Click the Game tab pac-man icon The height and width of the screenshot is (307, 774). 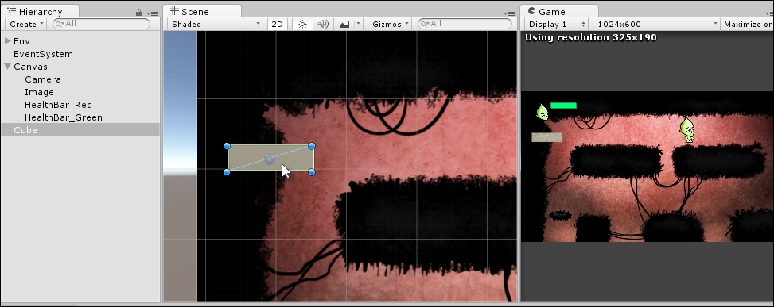pyautogui.click(x=531, y=11)
